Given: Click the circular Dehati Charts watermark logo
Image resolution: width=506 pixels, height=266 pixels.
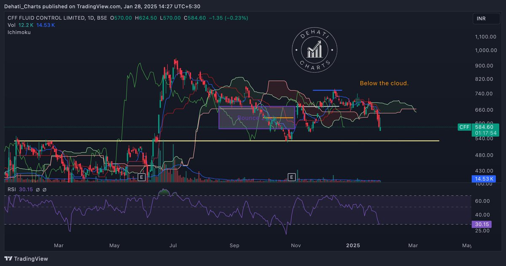Looking at the screenshot, I should click(315, 50).
